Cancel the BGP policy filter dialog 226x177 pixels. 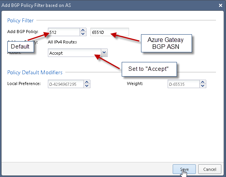(x=210, y=169)
